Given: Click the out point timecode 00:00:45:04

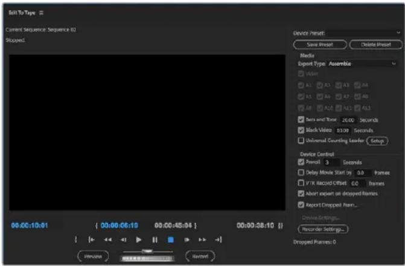Looking at the screenshot, I should [173, 225].
